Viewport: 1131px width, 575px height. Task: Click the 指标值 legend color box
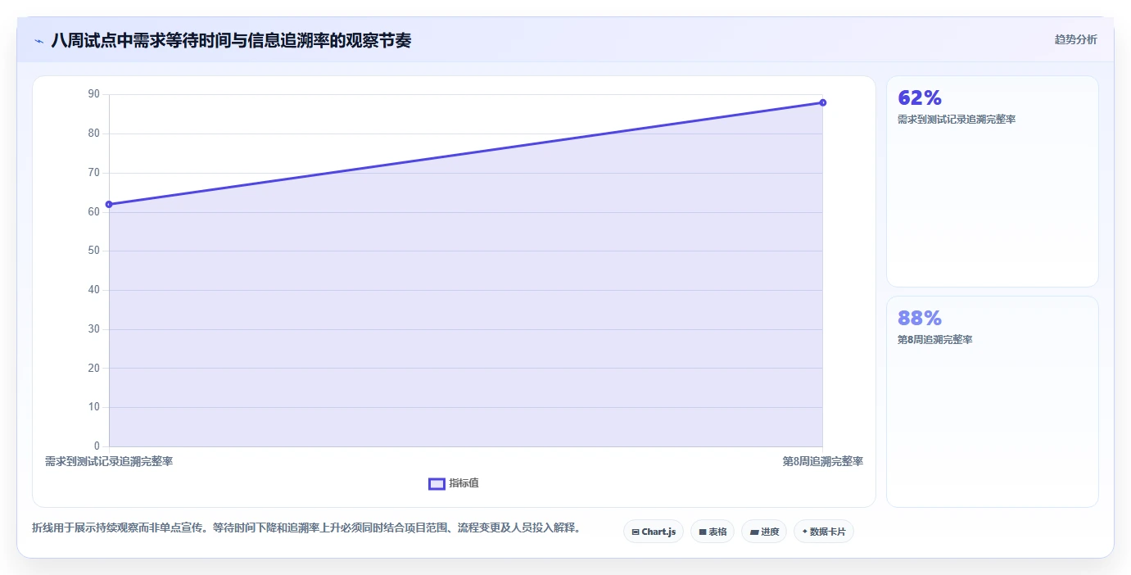(x=437, y=484)
